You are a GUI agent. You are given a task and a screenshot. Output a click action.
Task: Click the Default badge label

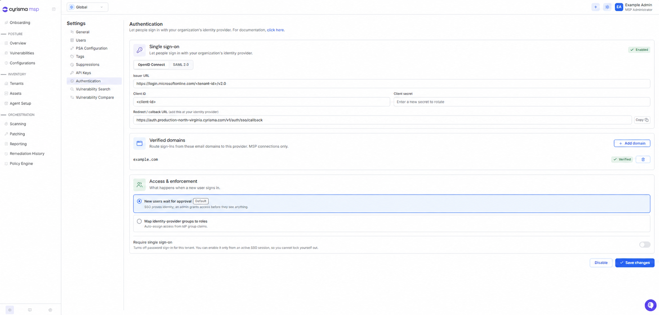point(201,201)
